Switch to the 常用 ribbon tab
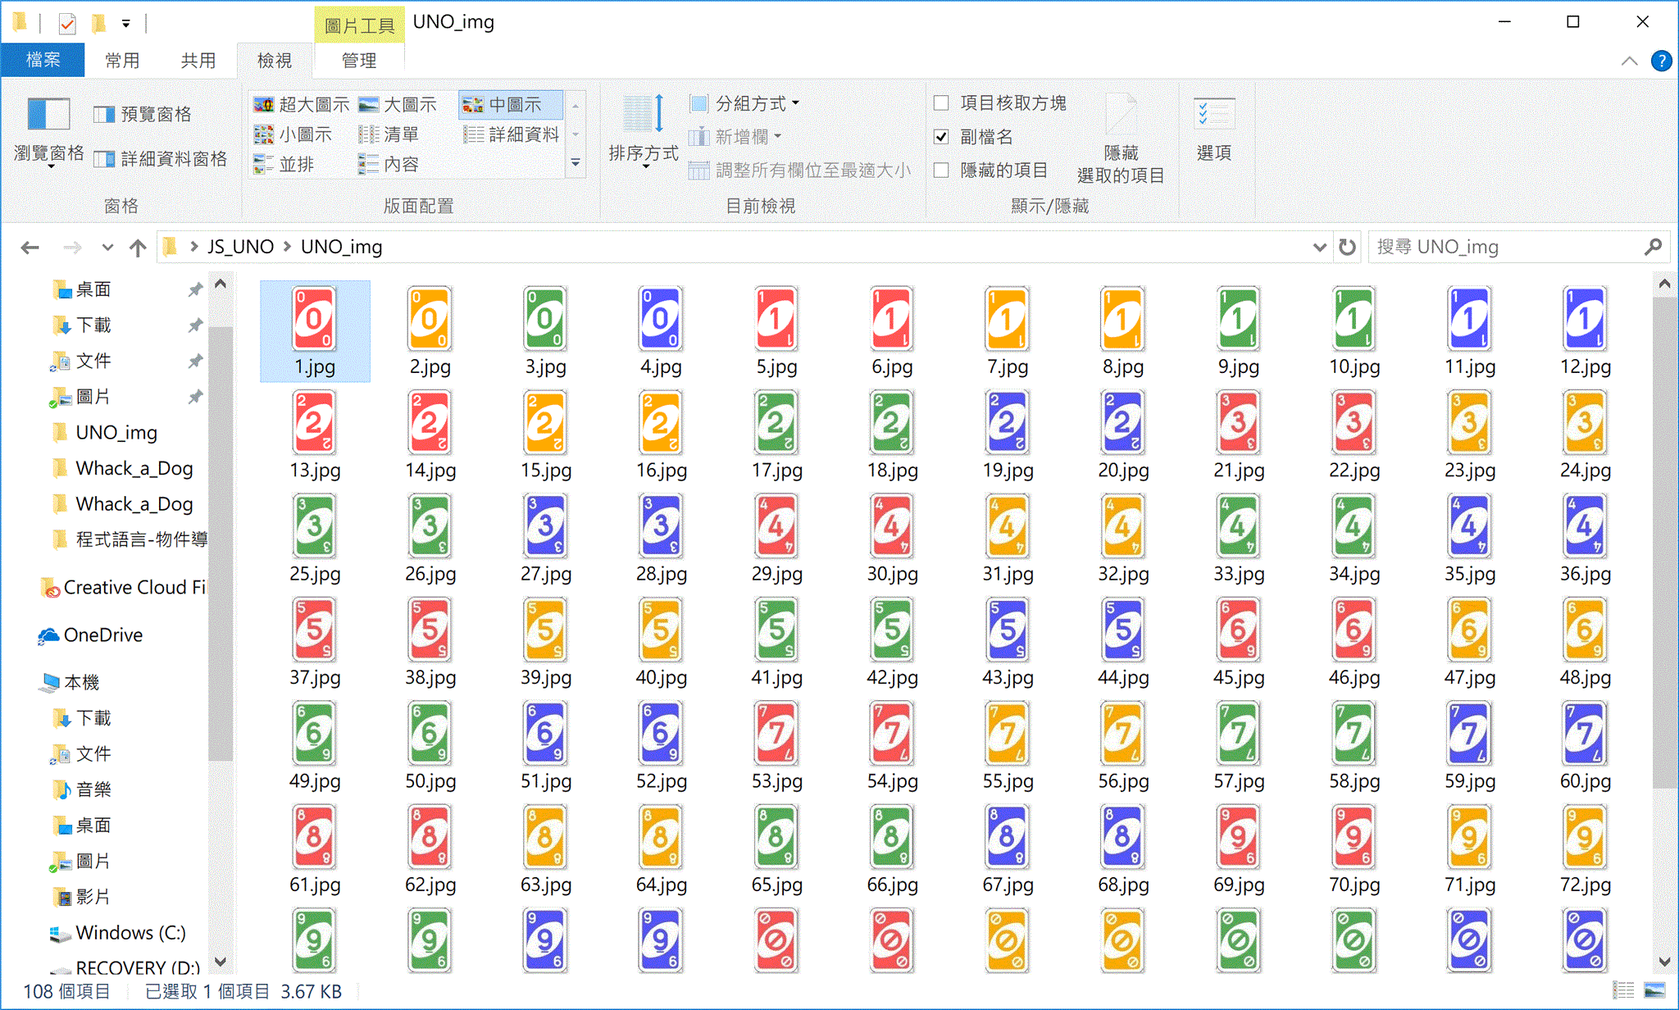 point(122,61)
